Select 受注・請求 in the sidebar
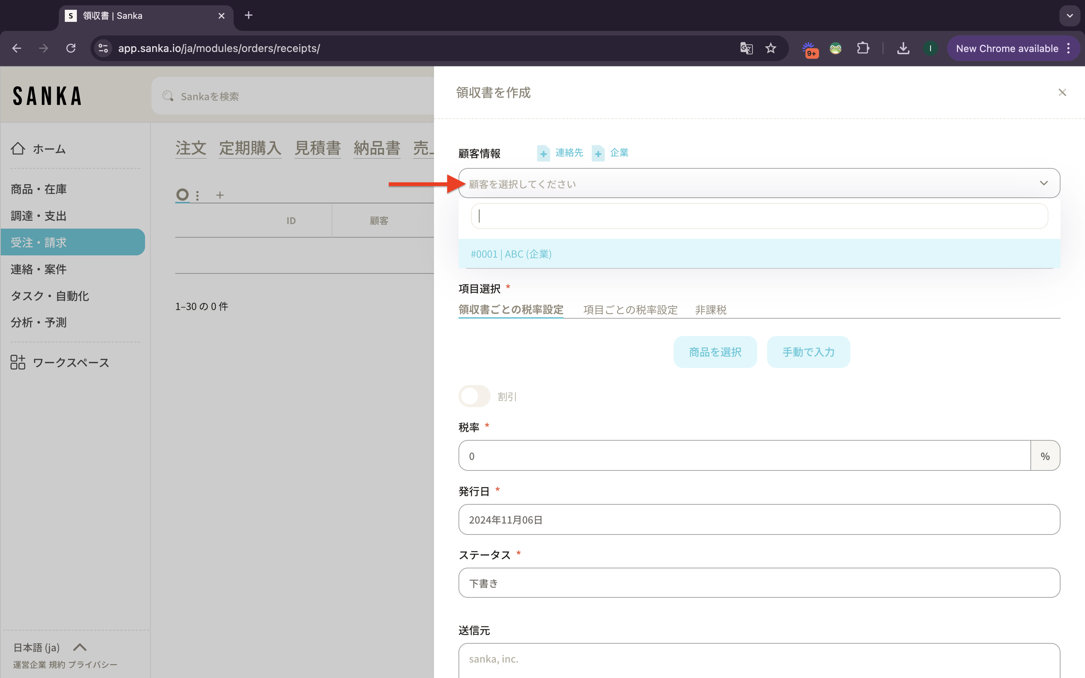Viewport: 1085px width, 678px height. (x=73, y=242)
